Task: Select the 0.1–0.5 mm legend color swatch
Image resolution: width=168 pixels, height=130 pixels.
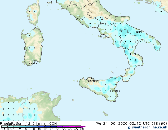Action: click(x=5, y=127)
